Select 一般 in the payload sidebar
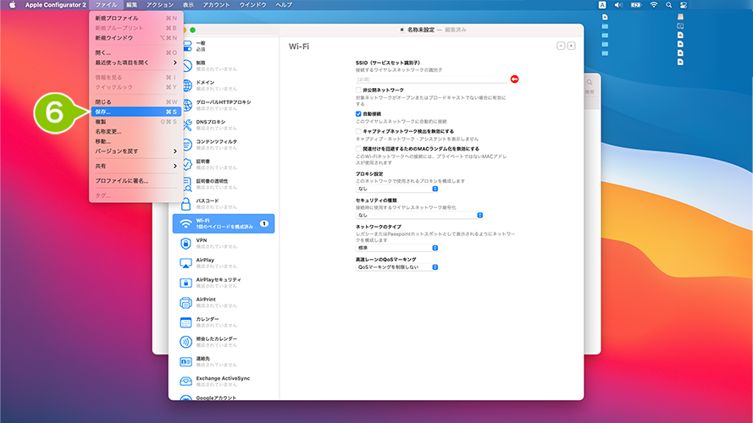Viewport: 753px width, 423px height. [x=224, y=46]
